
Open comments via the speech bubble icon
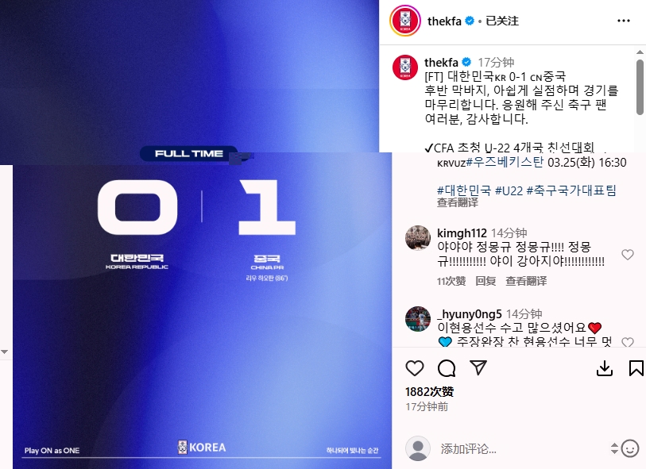(x=447, y=367)
